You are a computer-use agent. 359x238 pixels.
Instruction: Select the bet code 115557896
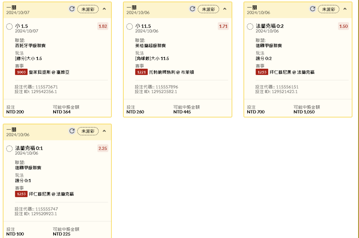(x=167, y=87)
